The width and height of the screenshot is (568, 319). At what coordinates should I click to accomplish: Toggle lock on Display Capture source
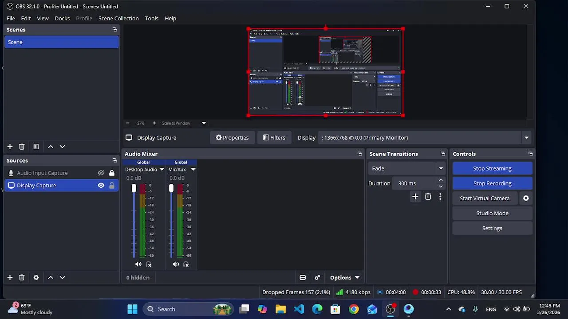coord(112,186)
